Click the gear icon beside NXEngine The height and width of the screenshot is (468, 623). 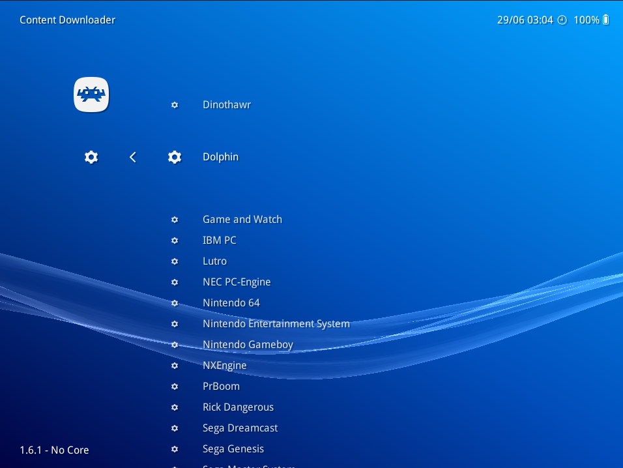[x=175, y=366]
